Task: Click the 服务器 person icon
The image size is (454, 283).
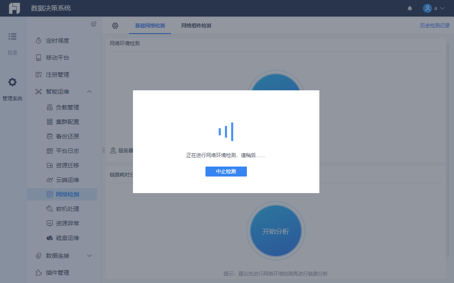Action: [113, 151]
